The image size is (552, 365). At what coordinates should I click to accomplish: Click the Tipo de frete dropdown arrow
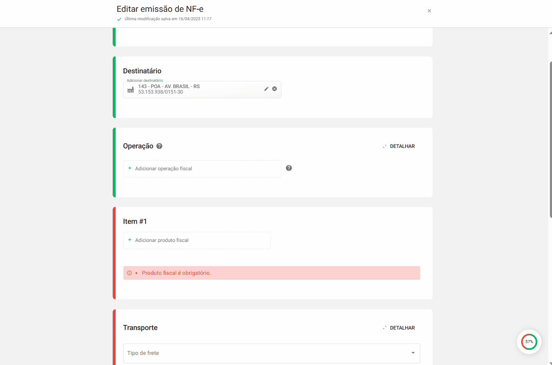pos(413,353)
